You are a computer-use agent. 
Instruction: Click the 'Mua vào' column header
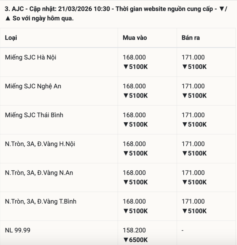(135, 38)
